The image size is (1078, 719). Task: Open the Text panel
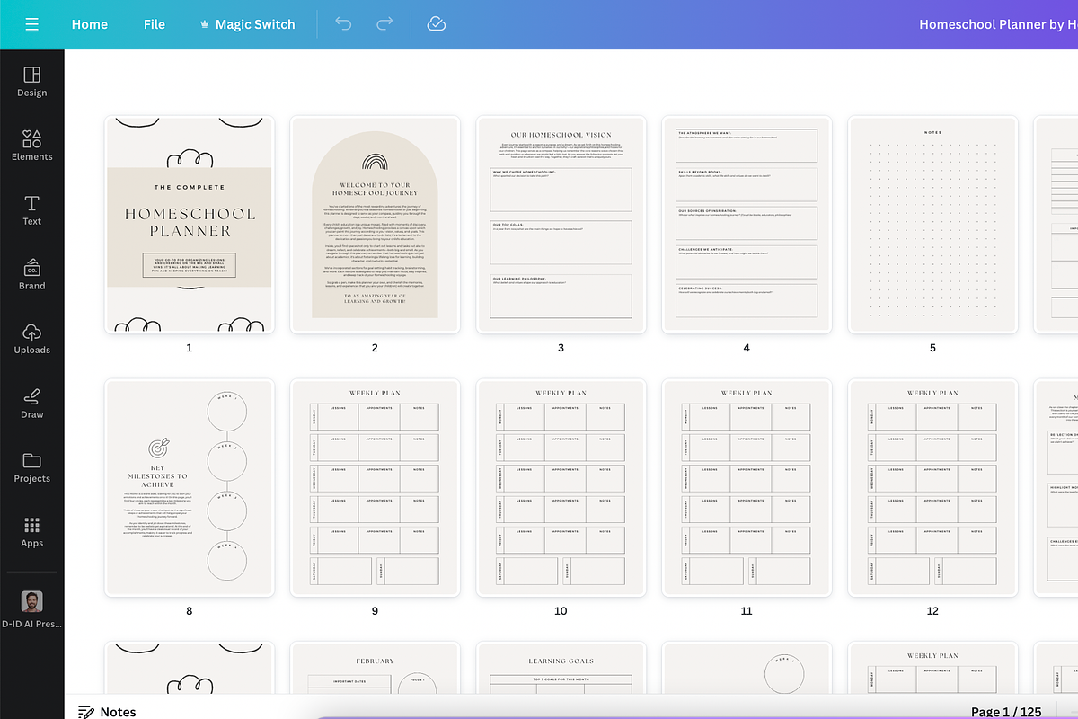[32, 209]
